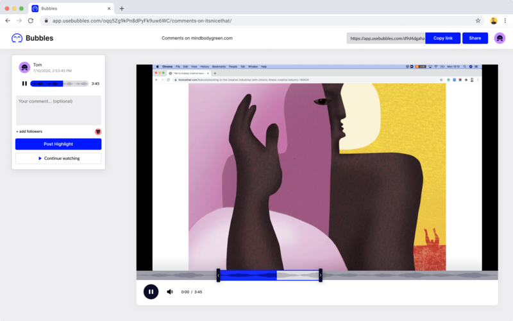
Task: Go back with the browser back arrow
Action: 8,21
